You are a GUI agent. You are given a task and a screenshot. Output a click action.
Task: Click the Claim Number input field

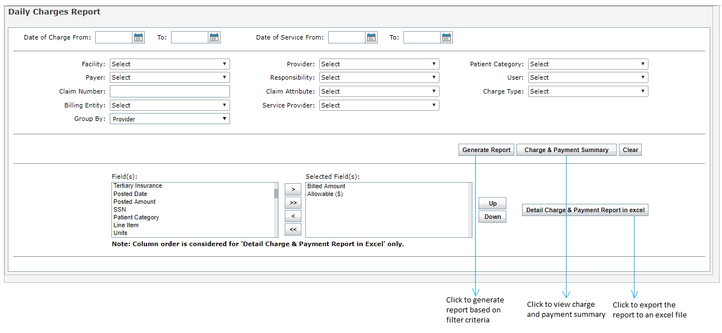[x=169, y=91]
